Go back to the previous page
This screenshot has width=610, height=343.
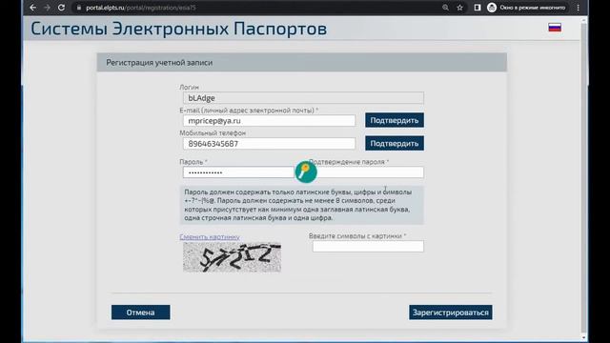tap(33, 8)
